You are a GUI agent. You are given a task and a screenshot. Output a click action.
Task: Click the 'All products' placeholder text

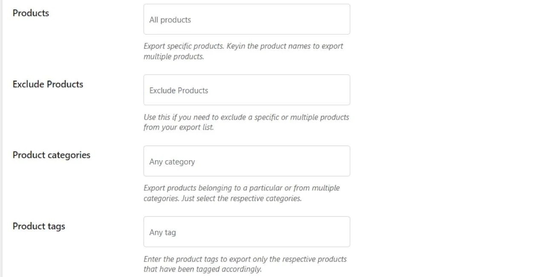coord(170,20)
